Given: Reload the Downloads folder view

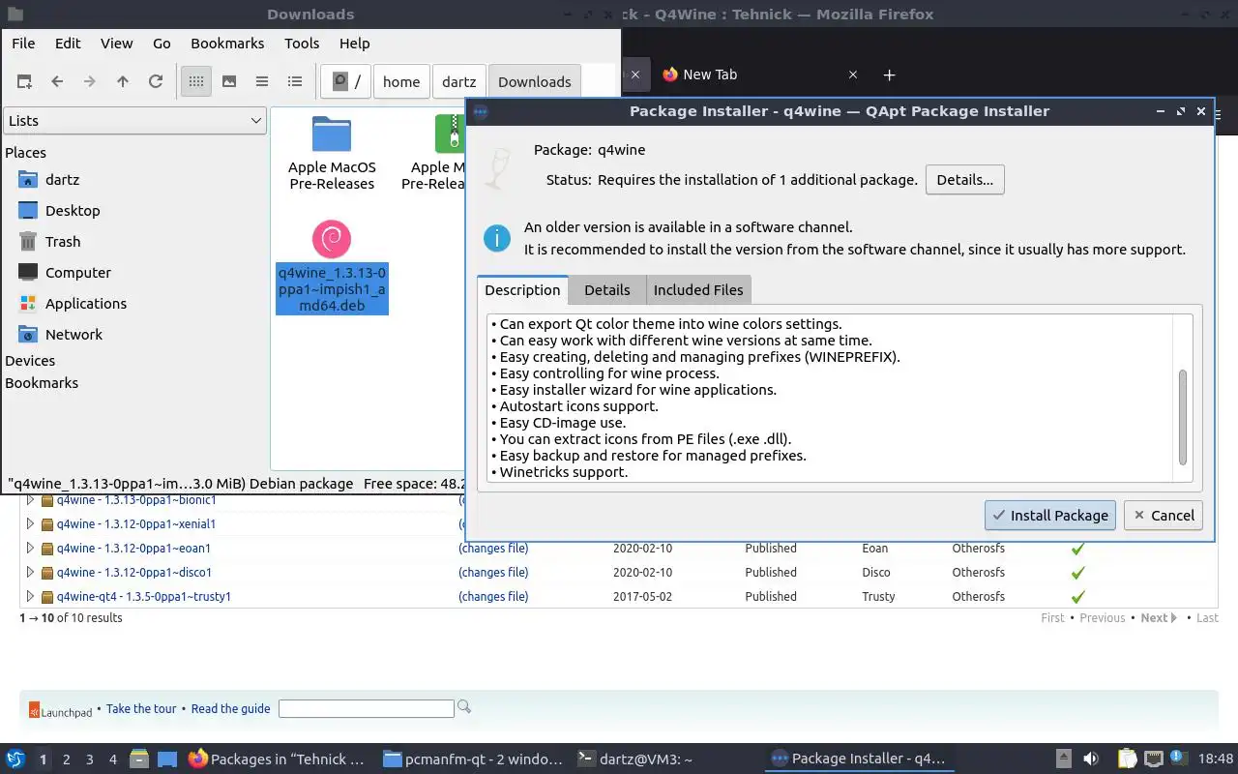Looking at the screenshot, I should click(156, 82).
